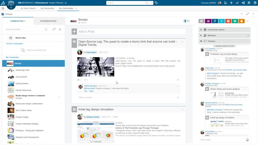Open Petra Mann author link
This screenshot has height=145, width=258.
coord(91,52)
